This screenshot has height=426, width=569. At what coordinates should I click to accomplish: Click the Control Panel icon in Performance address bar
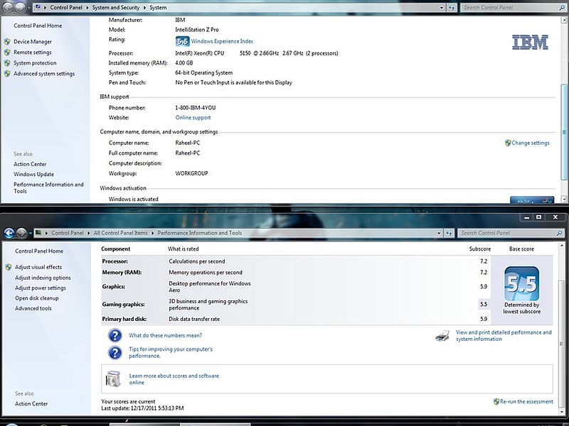coord(38,233)
